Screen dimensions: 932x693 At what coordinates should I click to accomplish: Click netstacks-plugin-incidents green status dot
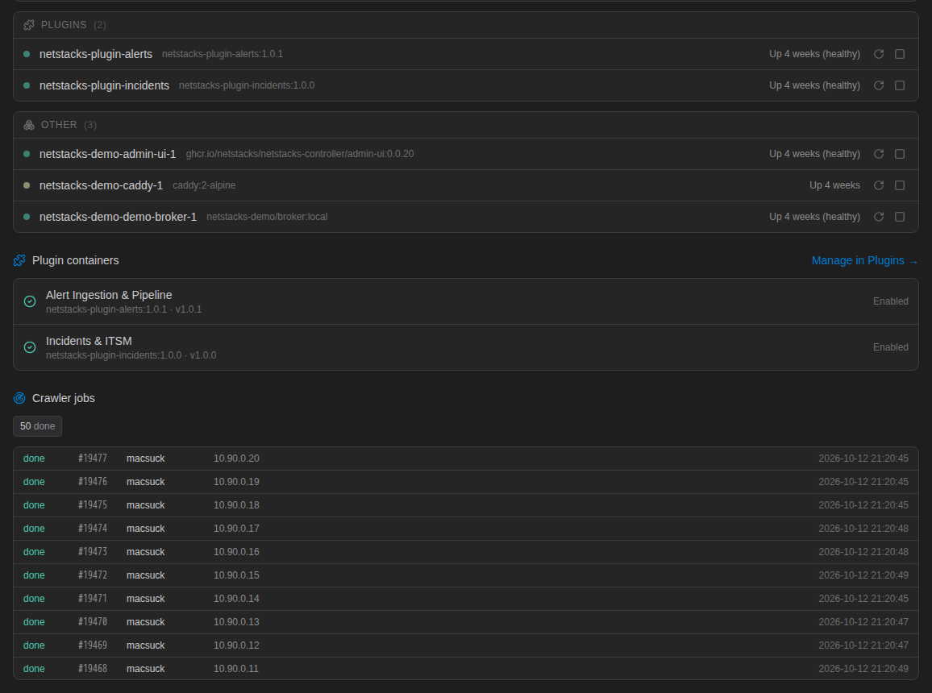[x=27, y=85]
